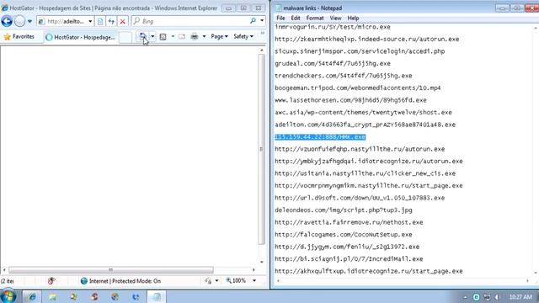
Task: Click the network tray icon
Action: pyautogui.click(x=487, y=297)
